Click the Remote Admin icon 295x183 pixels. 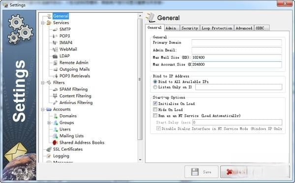[x=55, y=63]
